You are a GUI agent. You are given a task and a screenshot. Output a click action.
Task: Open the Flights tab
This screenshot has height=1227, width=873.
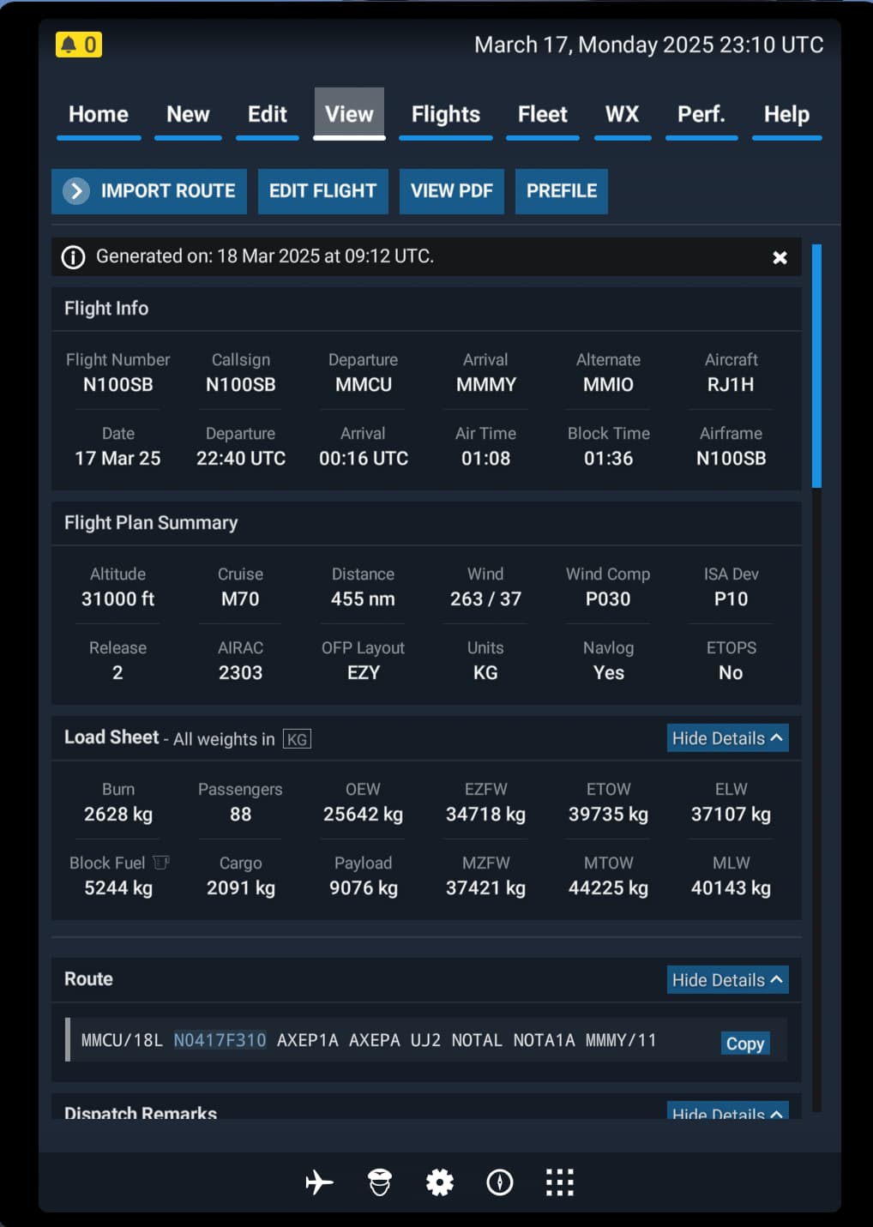(446, 115)
